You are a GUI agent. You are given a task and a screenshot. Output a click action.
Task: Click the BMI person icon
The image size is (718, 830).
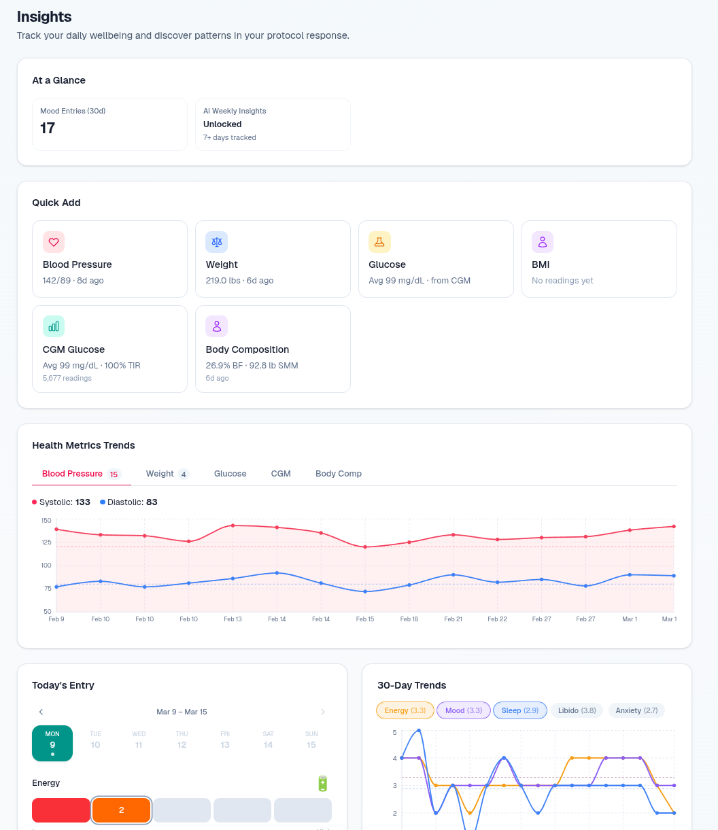pyautogui.click(x=543, y=242)
